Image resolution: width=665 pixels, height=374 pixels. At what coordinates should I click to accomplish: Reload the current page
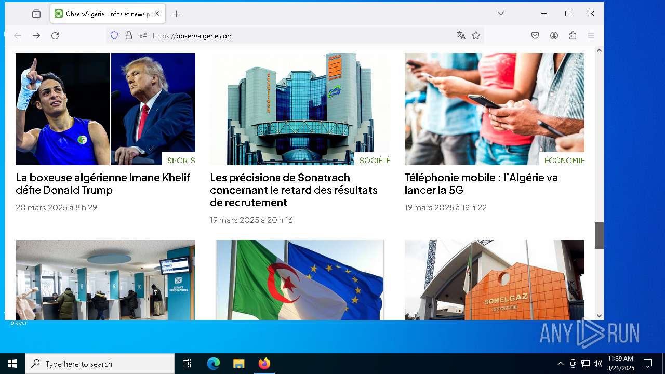55,36
